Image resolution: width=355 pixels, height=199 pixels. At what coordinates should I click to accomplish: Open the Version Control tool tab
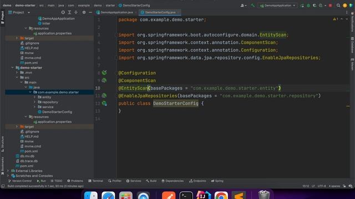click(20, 181)
